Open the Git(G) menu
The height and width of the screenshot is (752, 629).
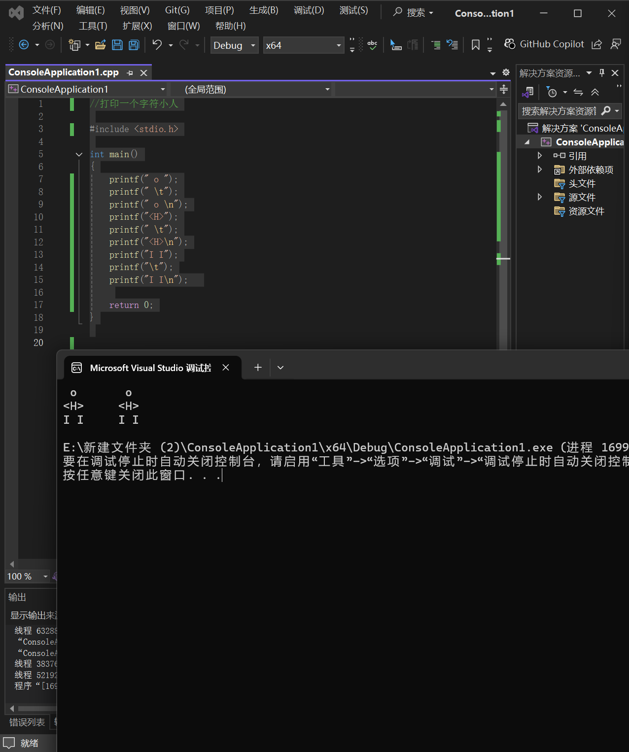click(x=177, y=10)
